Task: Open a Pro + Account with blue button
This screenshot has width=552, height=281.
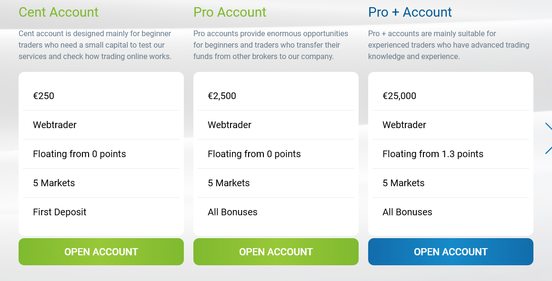Action: 451,252
